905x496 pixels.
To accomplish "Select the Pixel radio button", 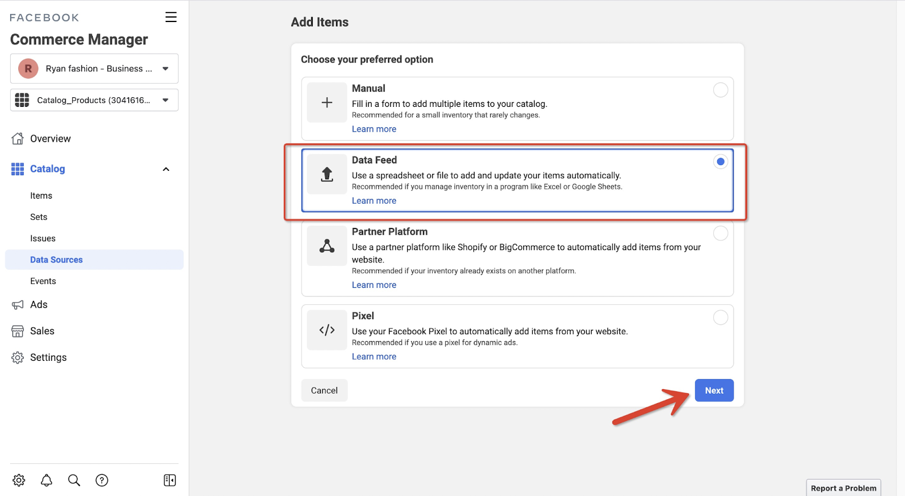I will click(x=721, y=317).
